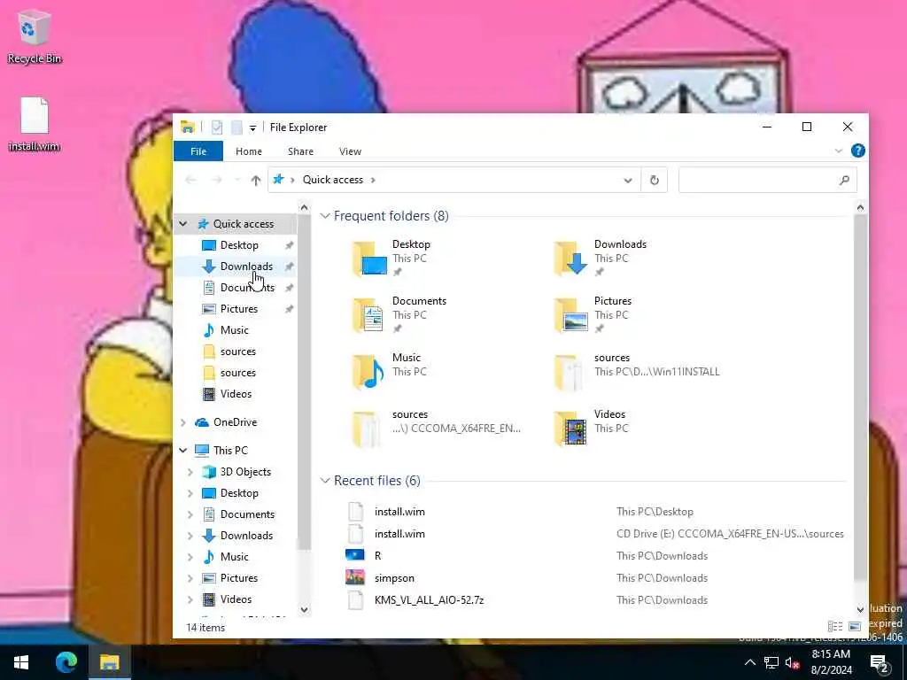
Task: Click the search magnifier icon
Action: pos(844,181)
